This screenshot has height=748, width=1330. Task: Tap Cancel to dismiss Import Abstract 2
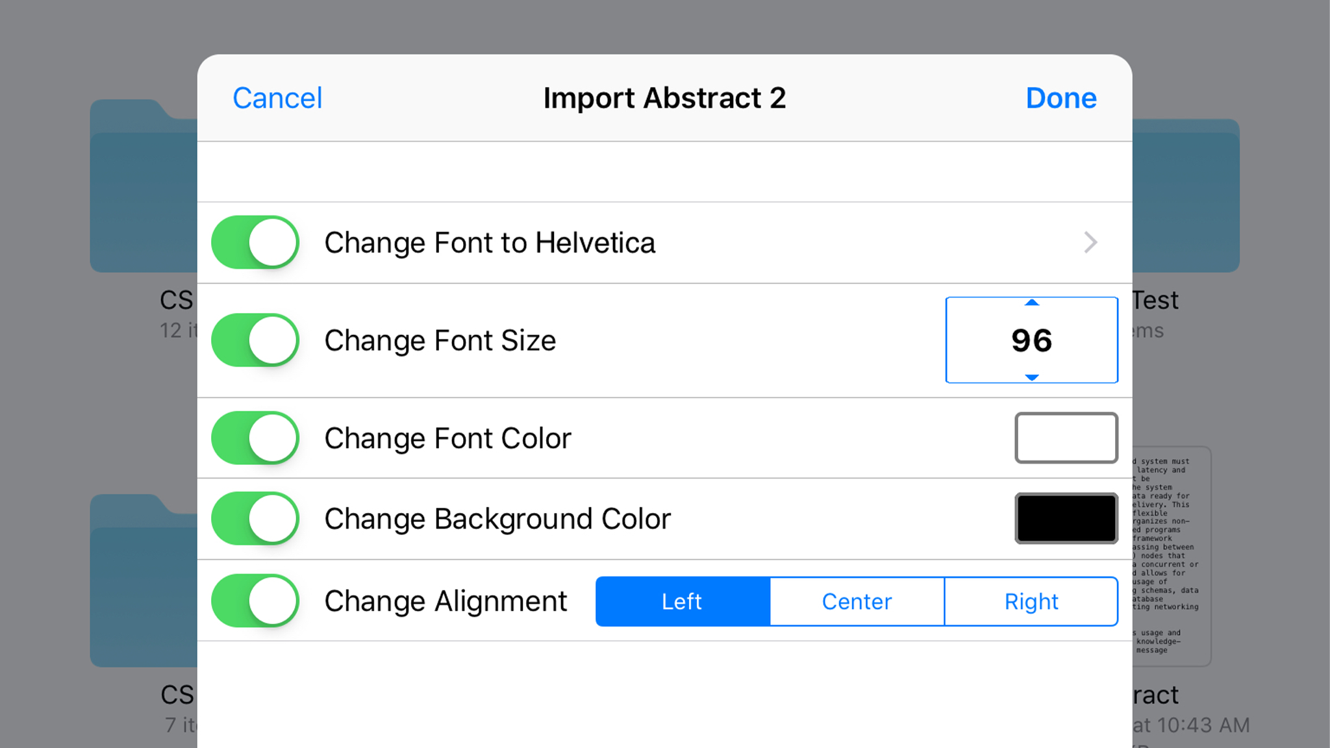(277, 97)
